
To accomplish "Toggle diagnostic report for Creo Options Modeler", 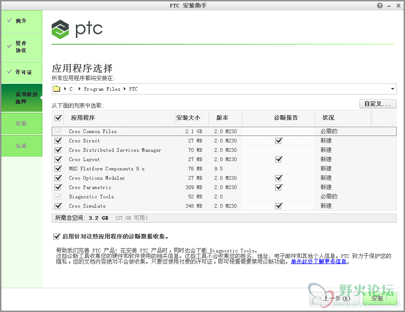I will coord(278,178).
